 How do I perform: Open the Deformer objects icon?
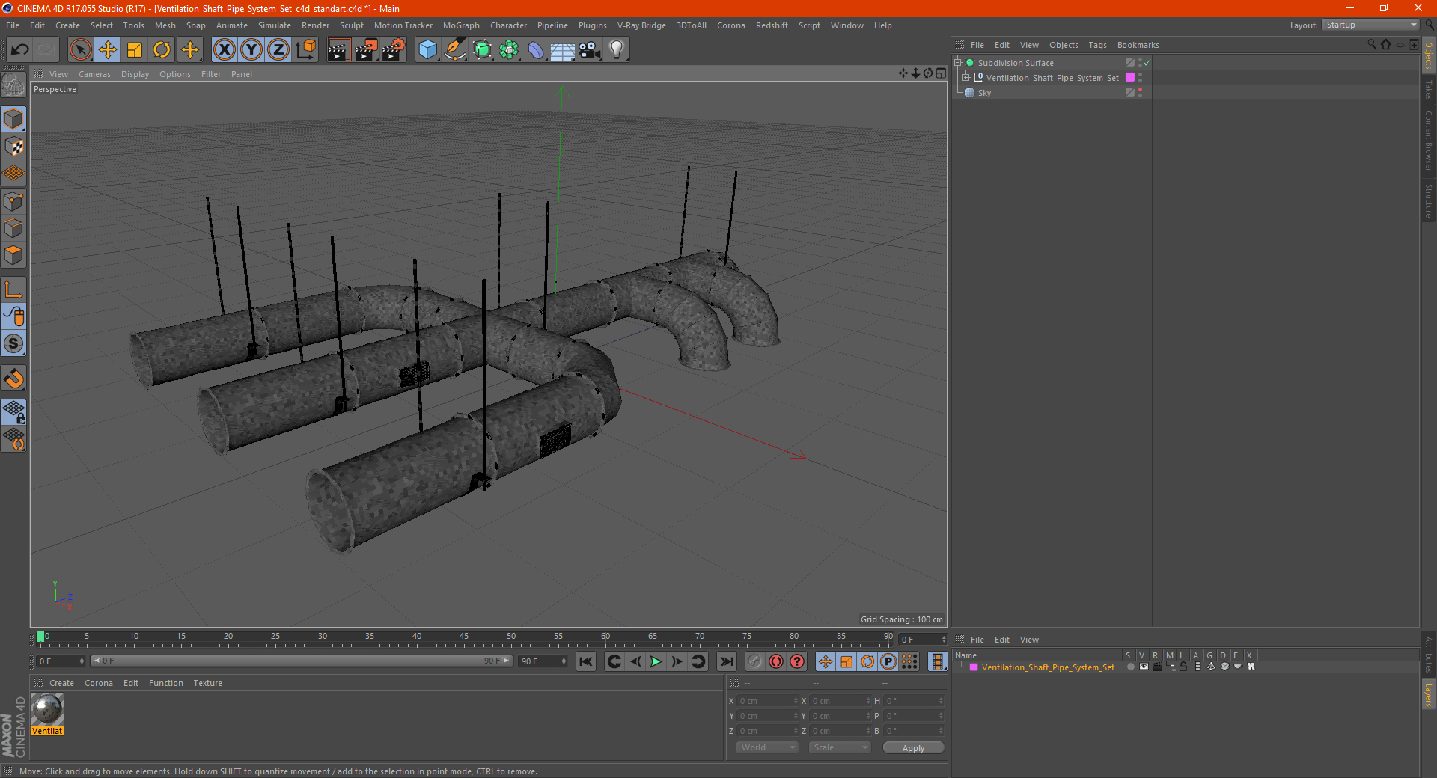click(536, 50)
